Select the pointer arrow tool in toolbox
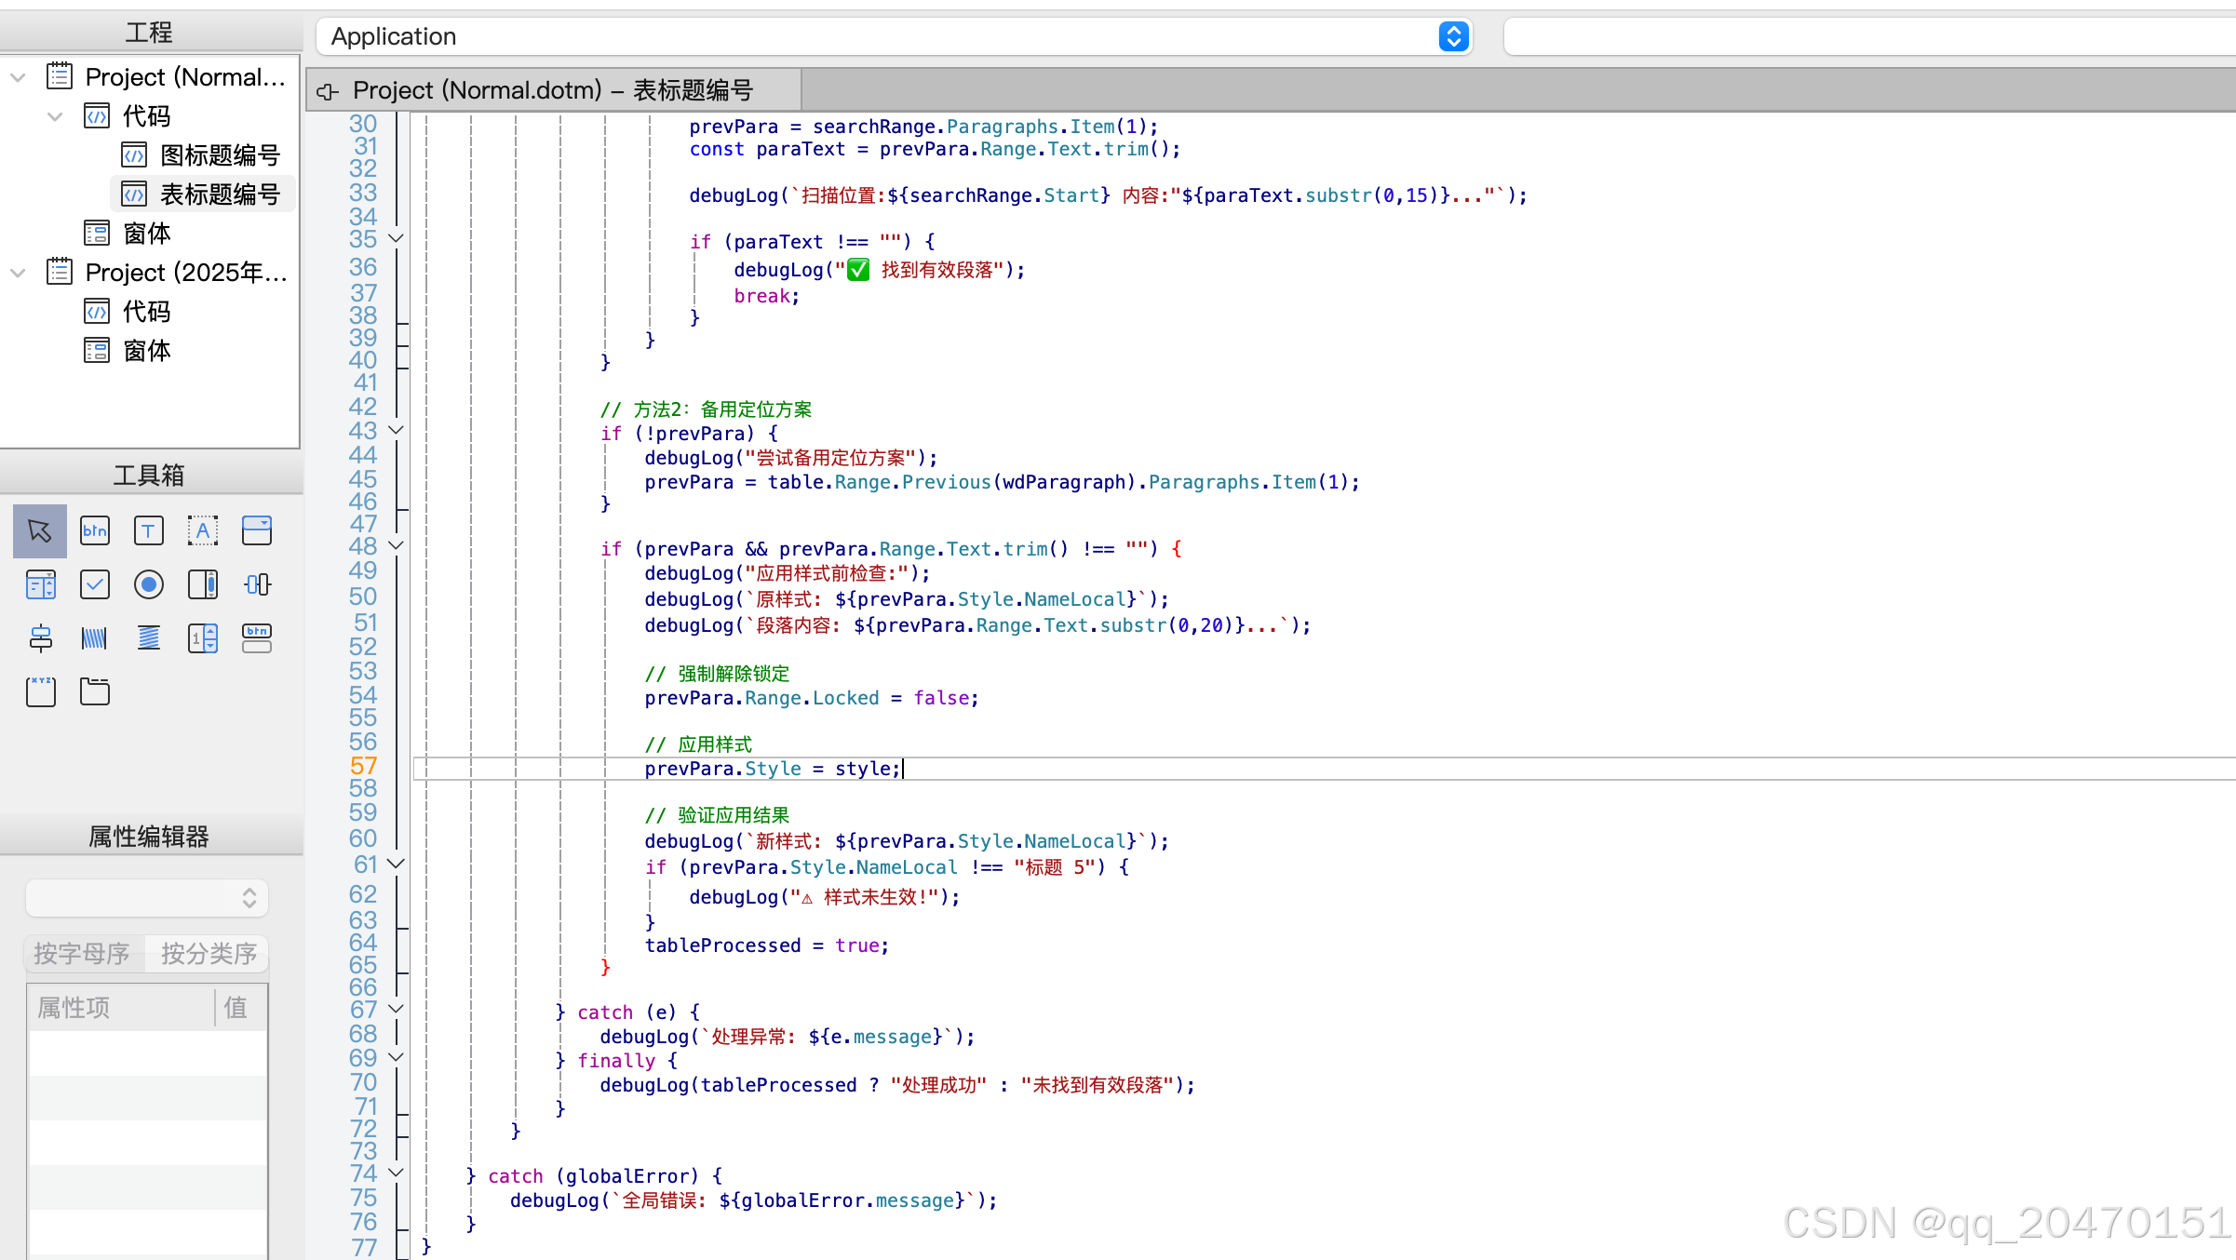 [40, 530]
